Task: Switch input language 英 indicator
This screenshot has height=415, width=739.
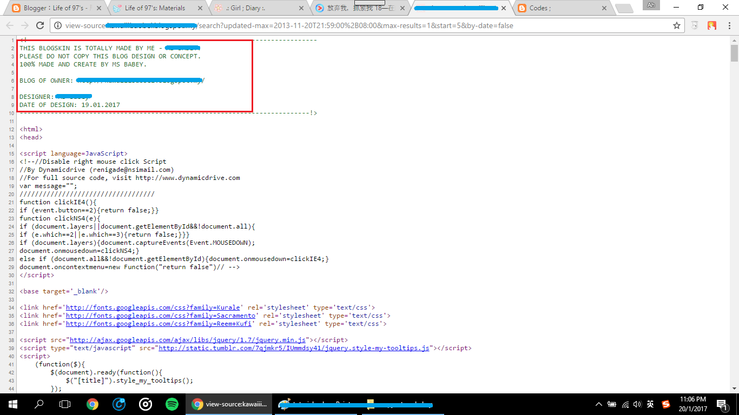Action: tap(651, 404)
